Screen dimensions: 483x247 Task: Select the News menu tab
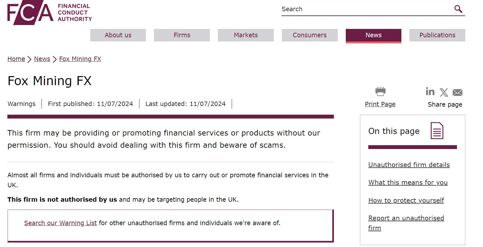click(373, 35)
